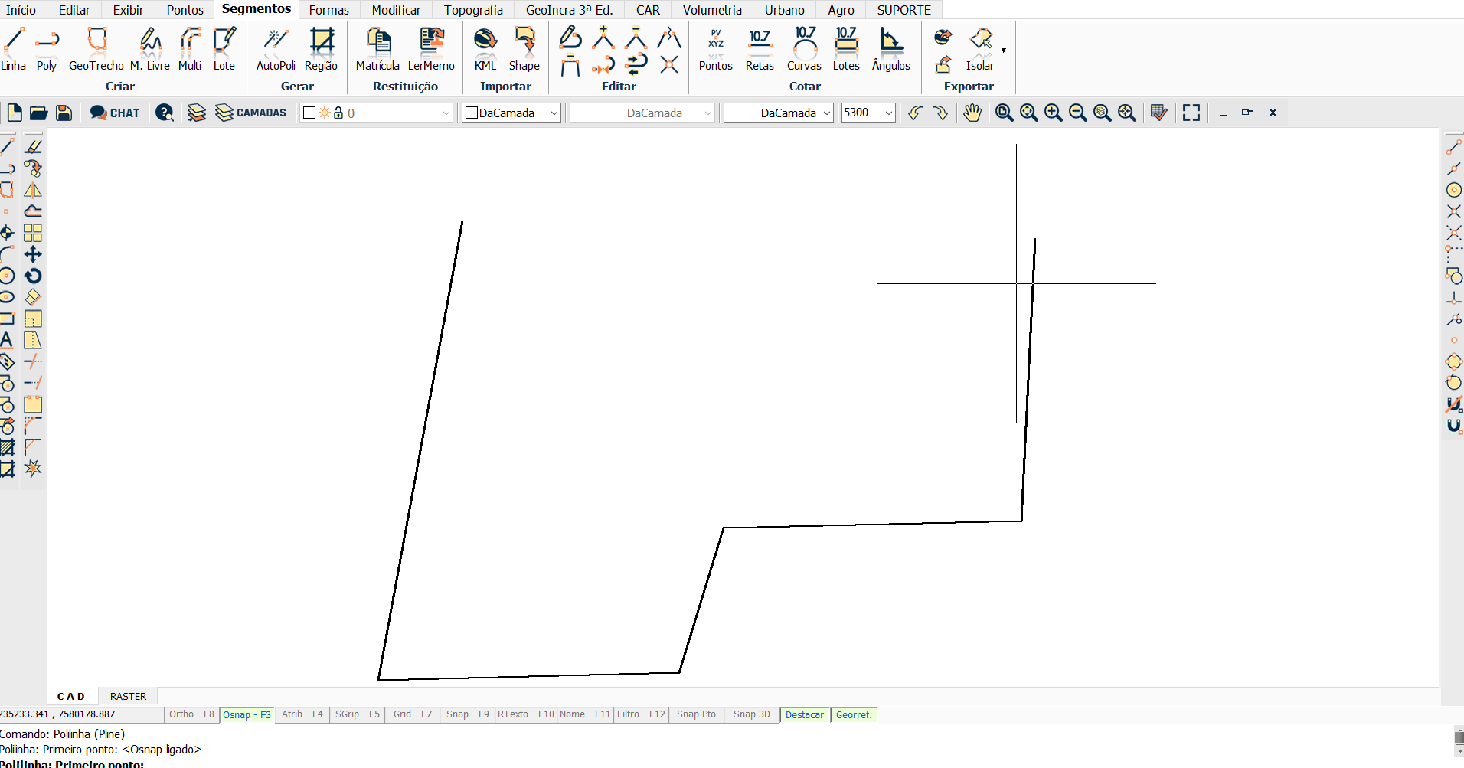
Task: Toggle Grid - F7 display
Action: coord(412,714)
